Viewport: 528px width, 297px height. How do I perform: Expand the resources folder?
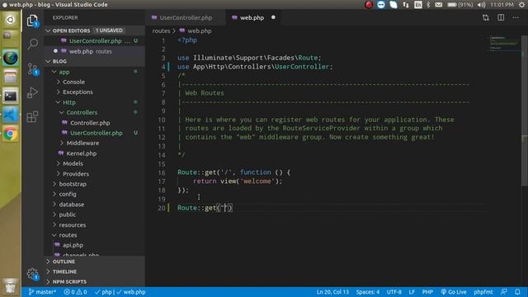click(72, 225)
